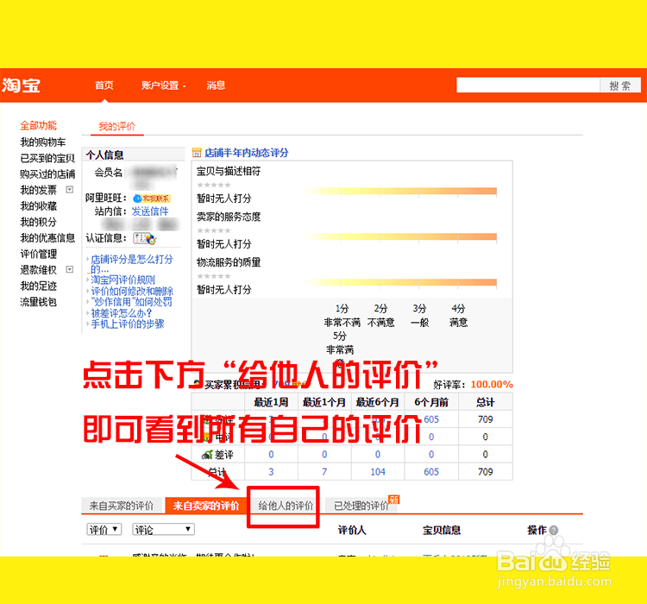Click the Taobao logo

(x=21, y=85)
